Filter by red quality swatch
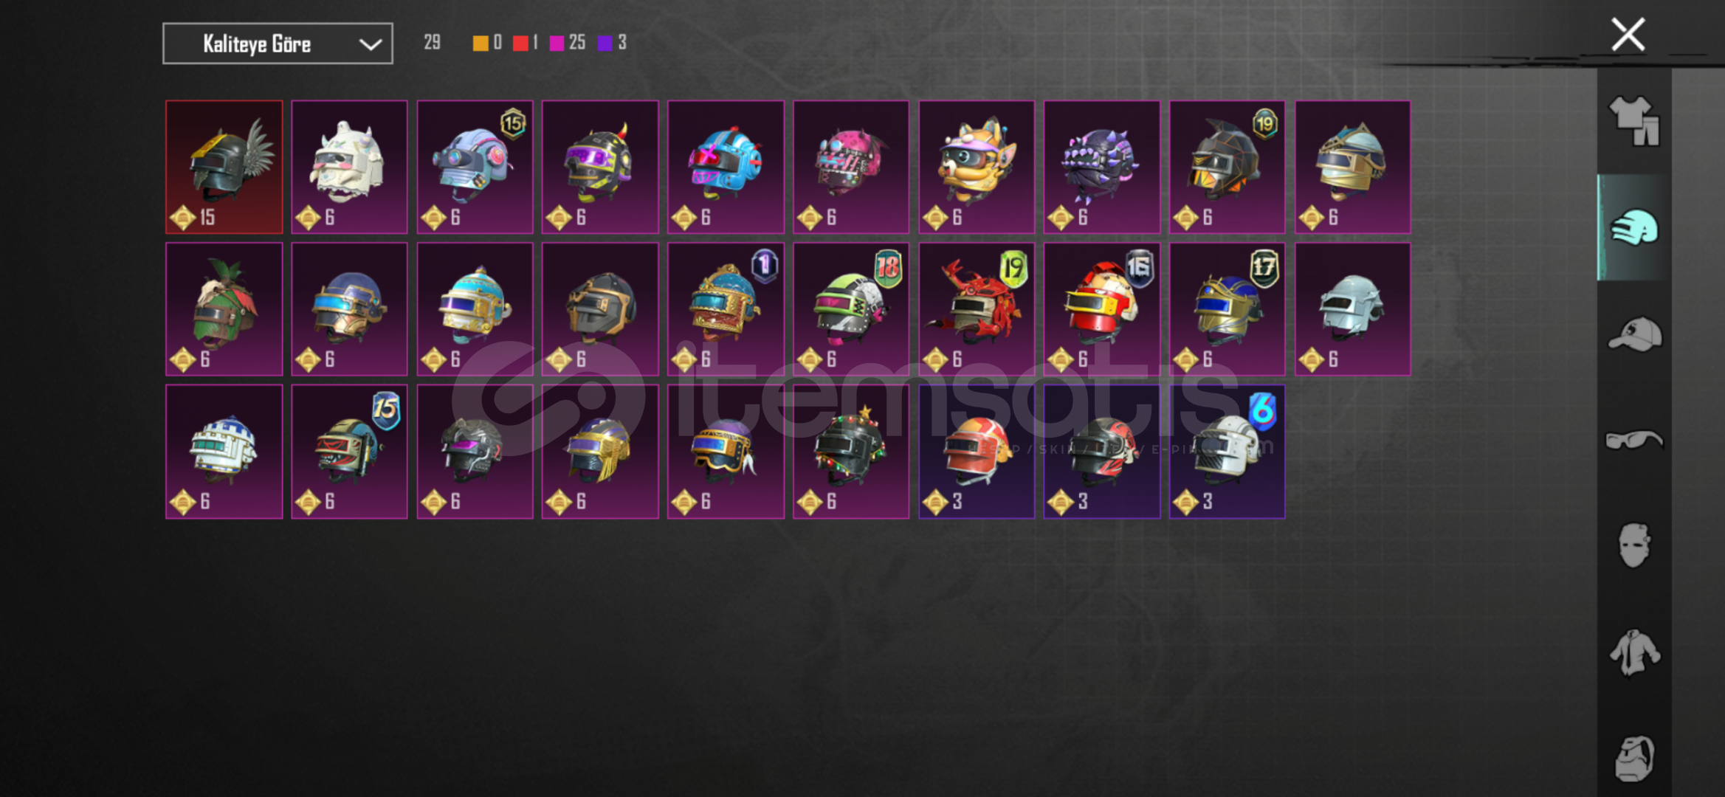 tap(520, 43)
